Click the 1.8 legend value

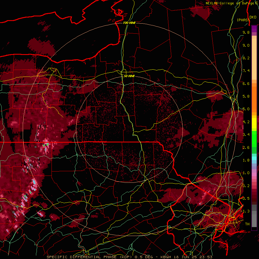coord(246,160)
